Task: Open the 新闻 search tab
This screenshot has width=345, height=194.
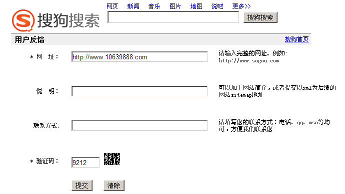Action: pos(133,6)
